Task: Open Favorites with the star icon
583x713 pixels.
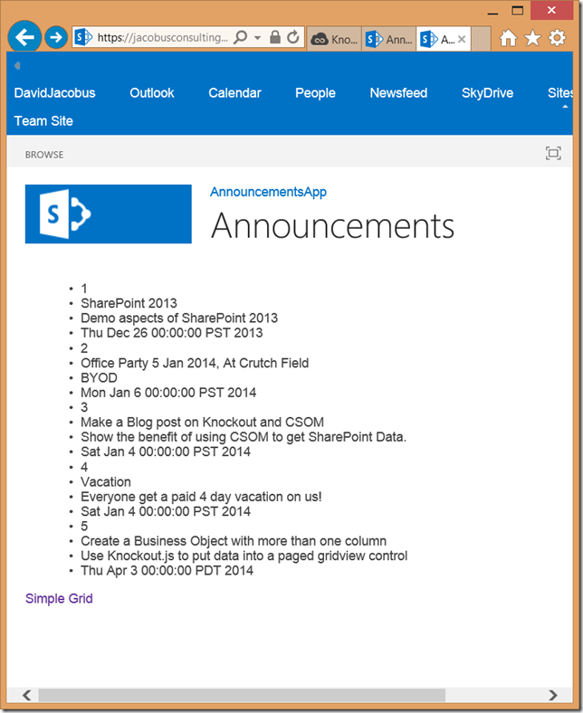Action: click(x=532, y=38)
